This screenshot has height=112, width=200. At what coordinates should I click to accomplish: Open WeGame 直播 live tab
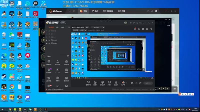tap(121, 11)
